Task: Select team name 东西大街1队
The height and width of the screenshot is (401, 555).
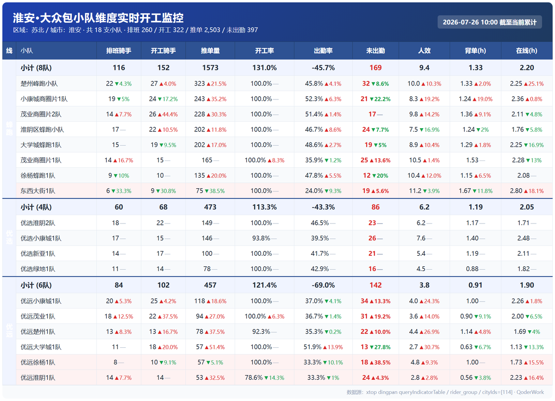Action: tap(38, 191)
